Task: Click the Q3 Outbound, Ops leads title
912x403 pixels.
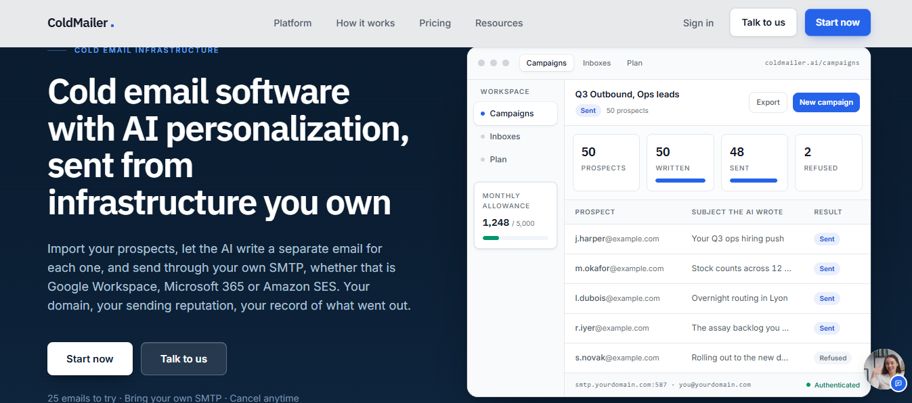Action: [627, 95]
